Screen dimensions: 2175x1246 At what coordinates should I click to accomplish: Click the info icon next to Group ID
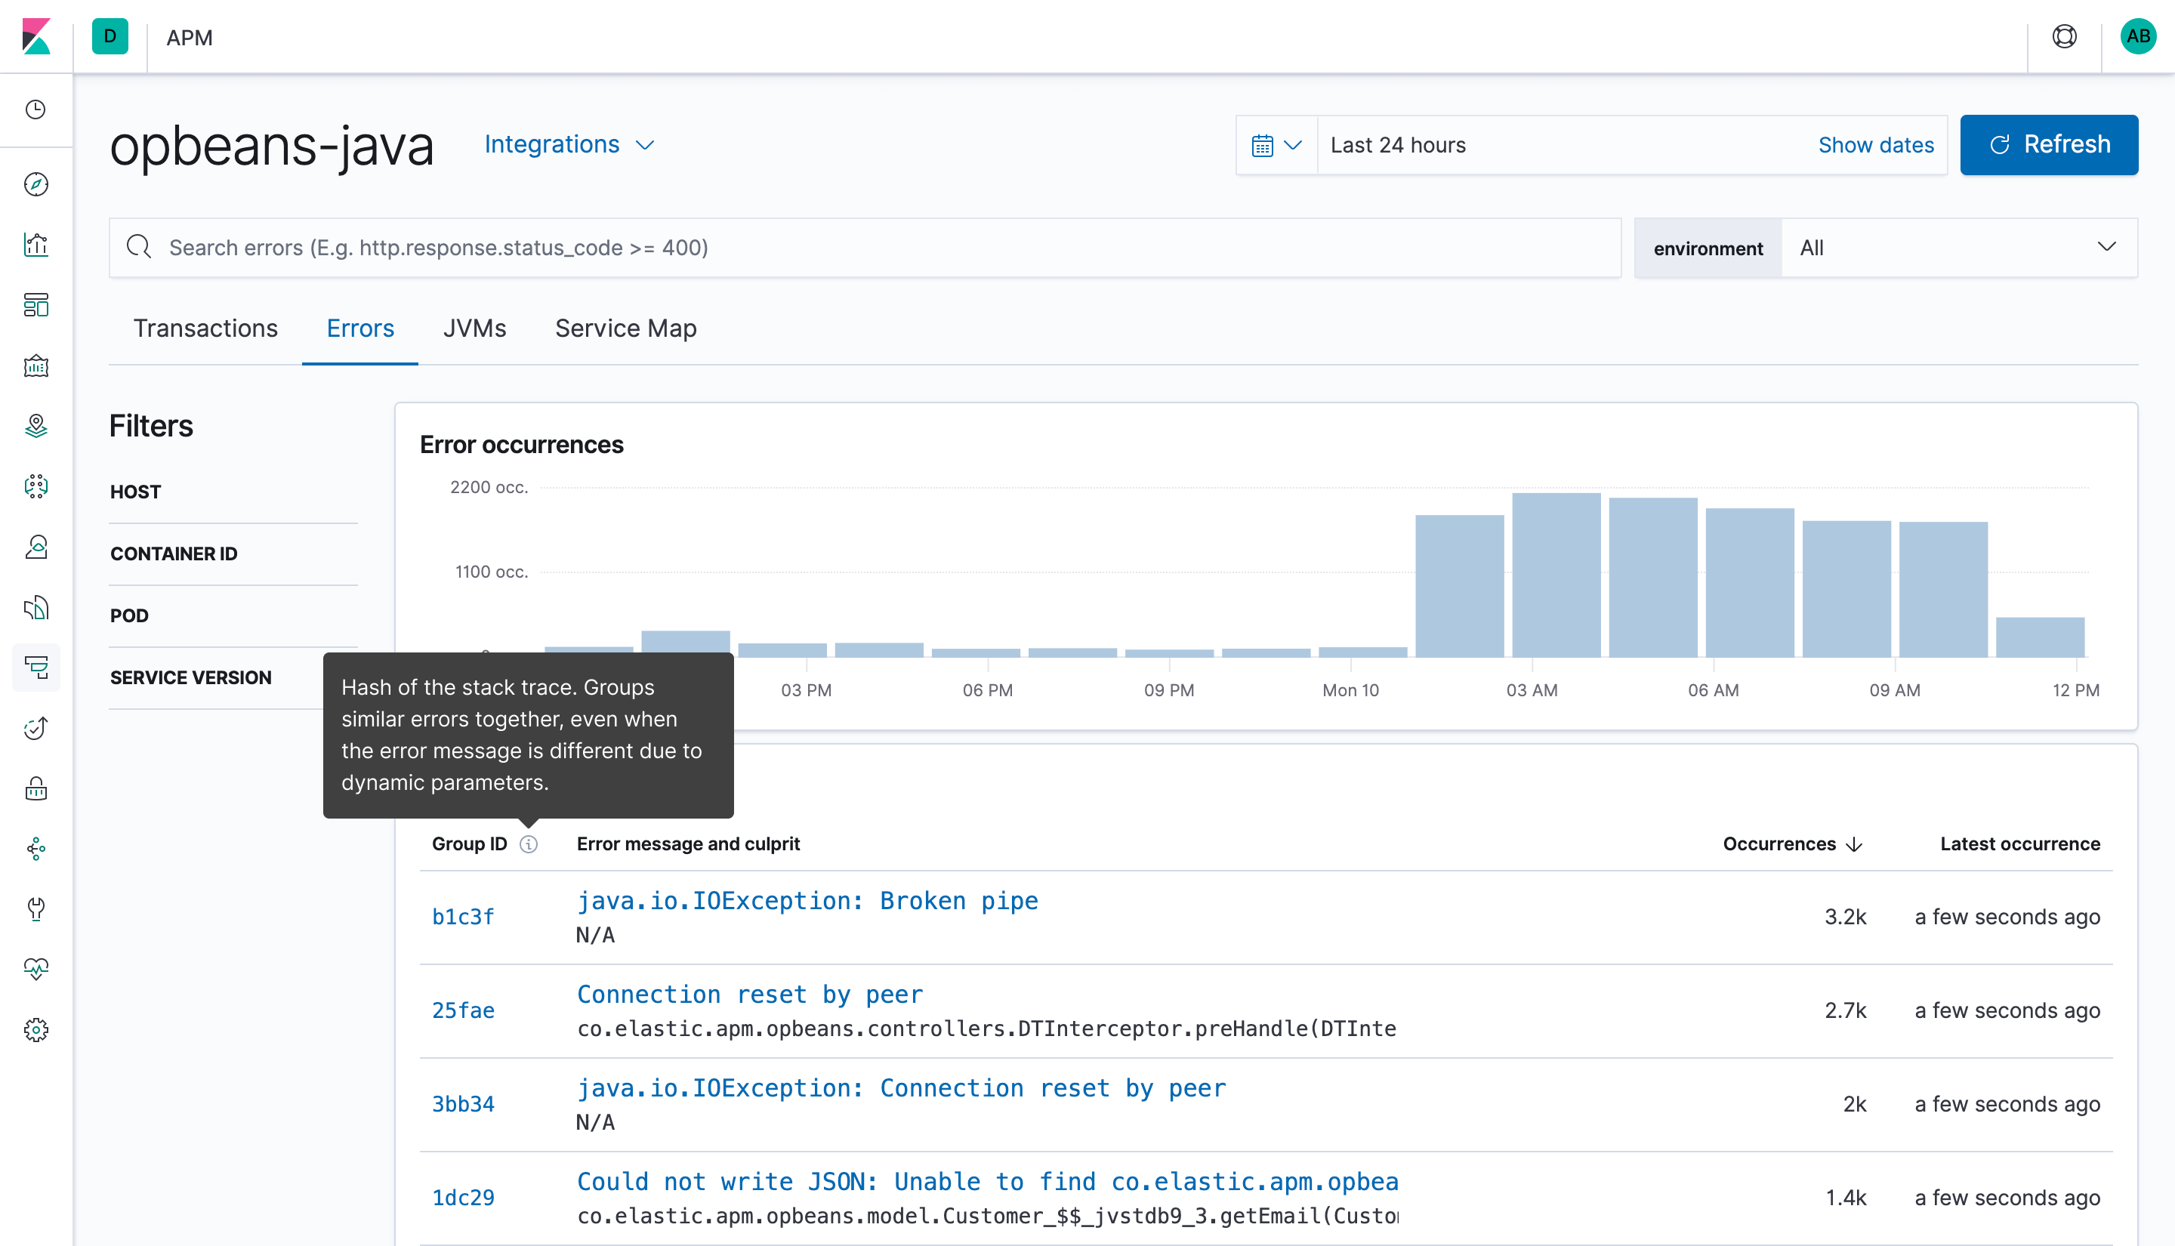coord(529,844)
